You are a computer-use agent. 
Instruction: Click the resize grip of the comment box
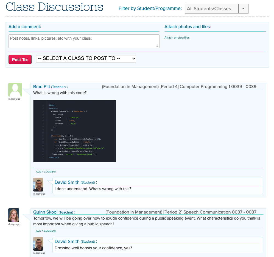coord(157,46)
